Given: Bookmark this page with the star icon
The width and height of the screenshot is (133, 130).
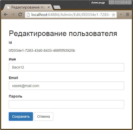Looking at the screenshot, I should pyautogui.click(x=113, y=15).
